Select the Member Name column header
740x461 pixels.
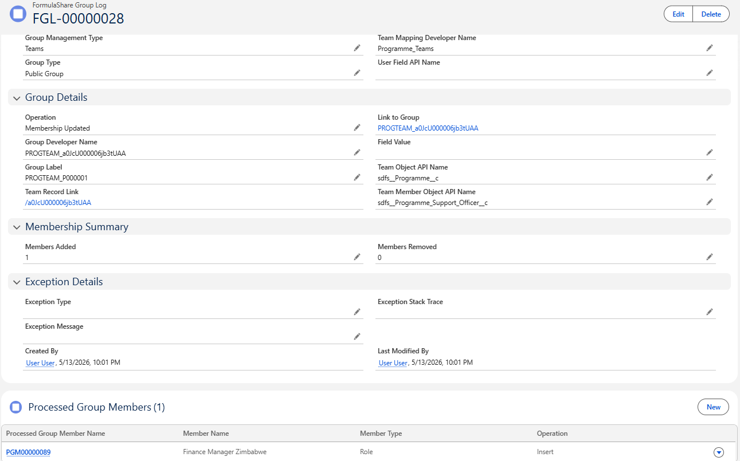point(206,434)
